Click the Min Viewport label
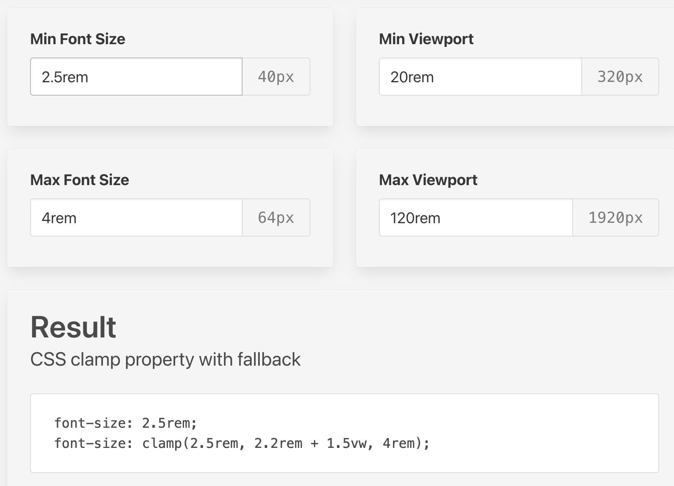This screenshot has height=486, width=674. [x=426, y=39]
